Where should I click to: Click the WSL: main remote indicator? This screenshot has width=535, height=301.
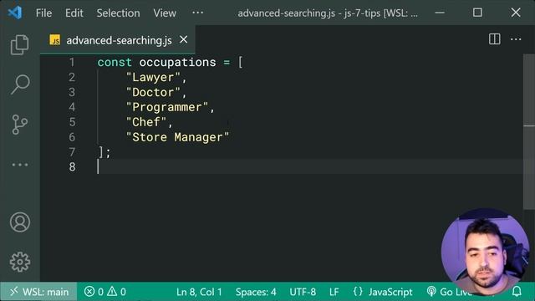tap(38, 292)
